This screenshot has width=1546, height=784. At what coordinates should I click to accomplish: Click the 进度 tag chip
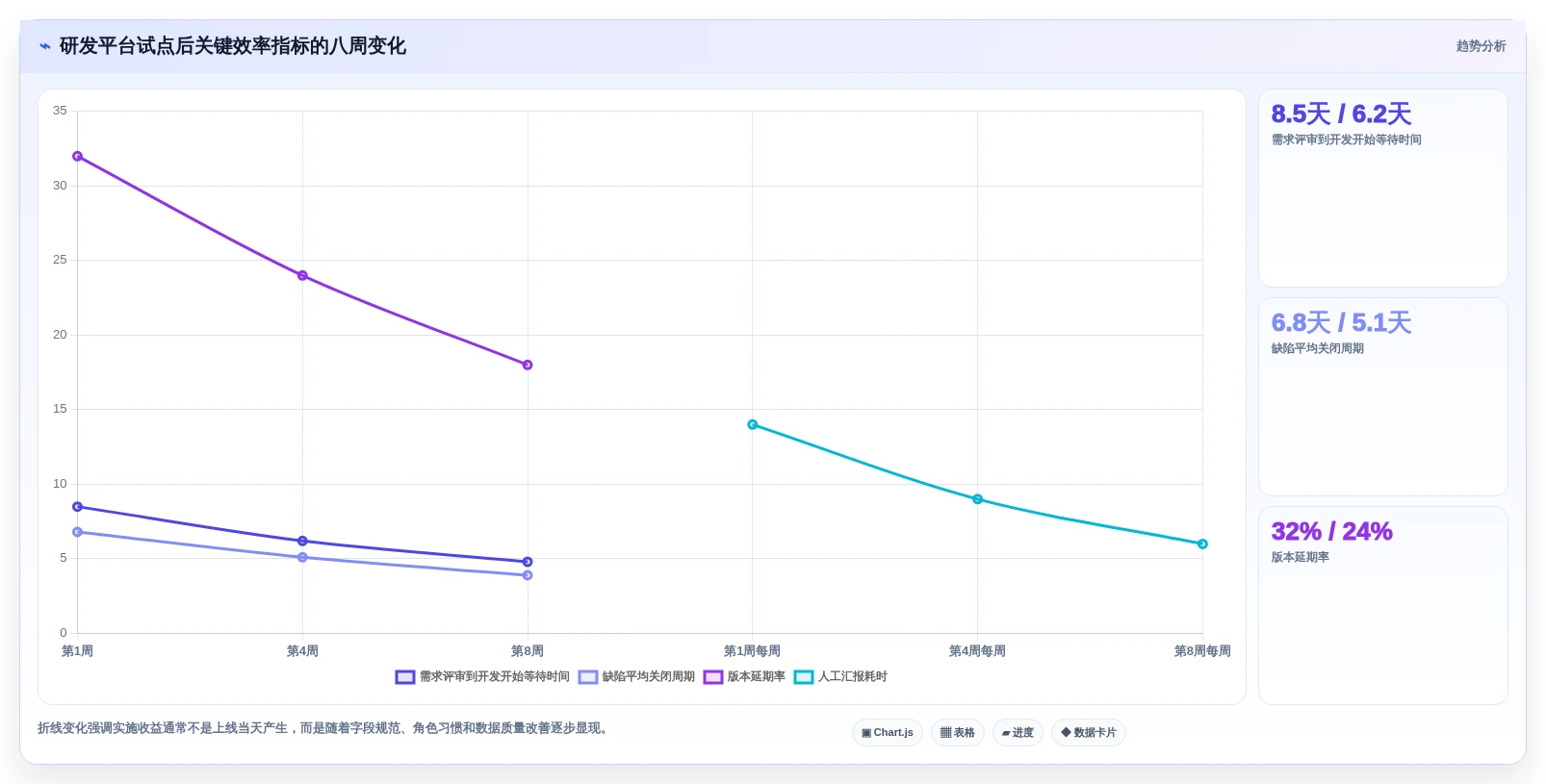[1018, 733]
